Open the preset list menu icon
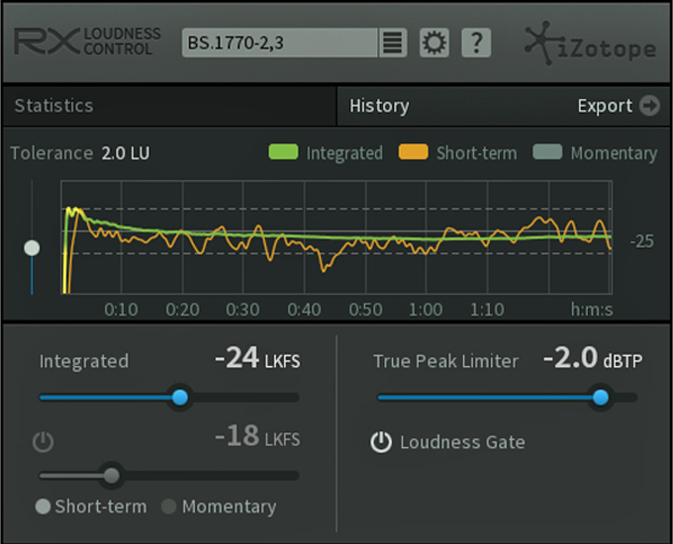 click(x=392, y=43)
